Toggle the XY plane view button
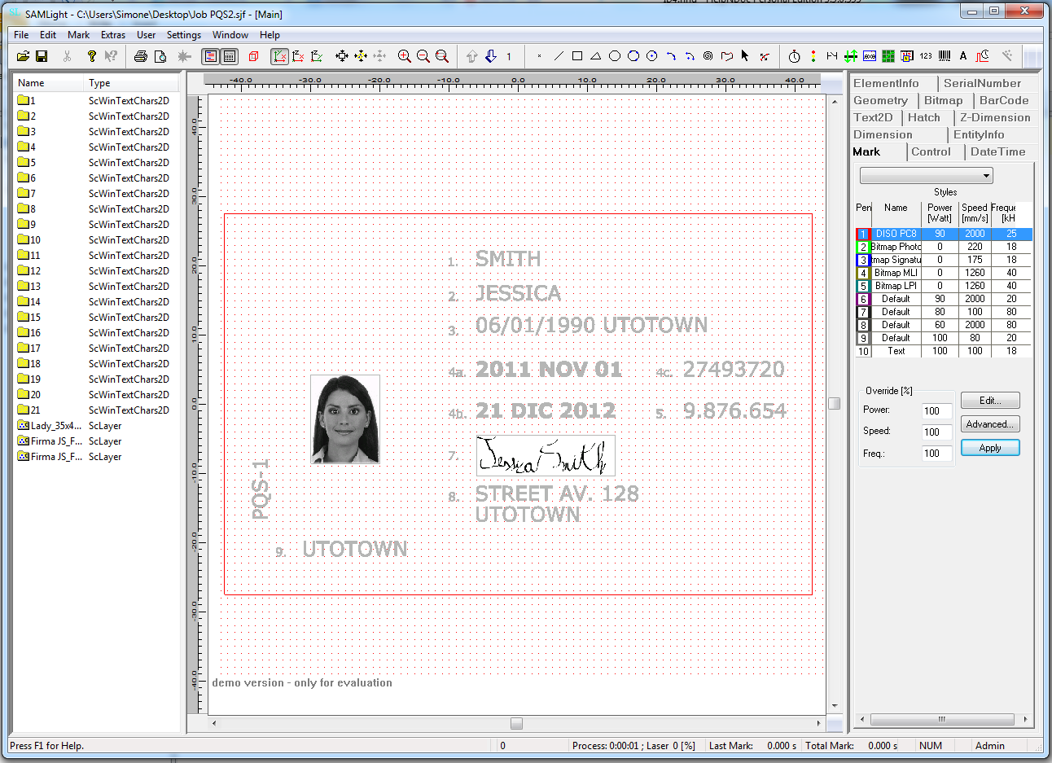Image resolution: width=1052 pixels, height=763 pixels. (x=279, y=56)
